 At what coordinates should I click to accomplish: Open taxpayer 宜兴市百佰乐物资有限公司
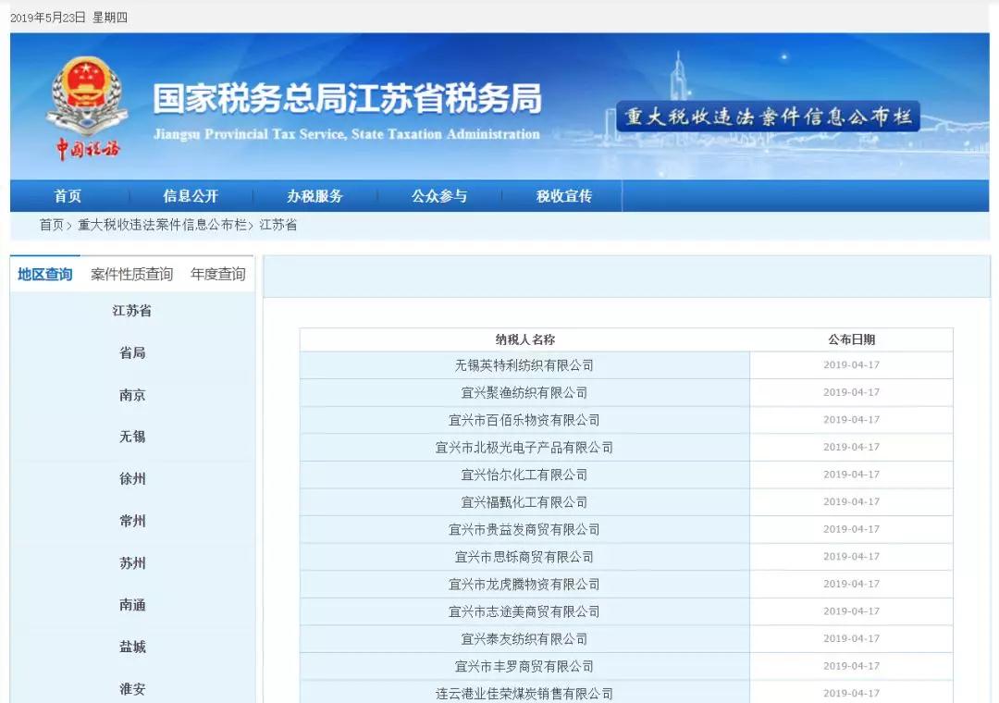click(x=524, y=420)
